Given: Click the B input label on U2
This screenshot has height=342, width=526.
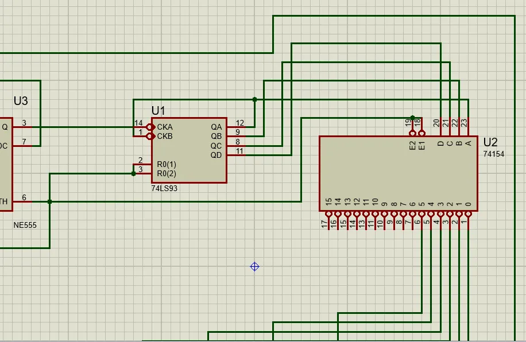Looking at the screenshot, I should 459,143.
